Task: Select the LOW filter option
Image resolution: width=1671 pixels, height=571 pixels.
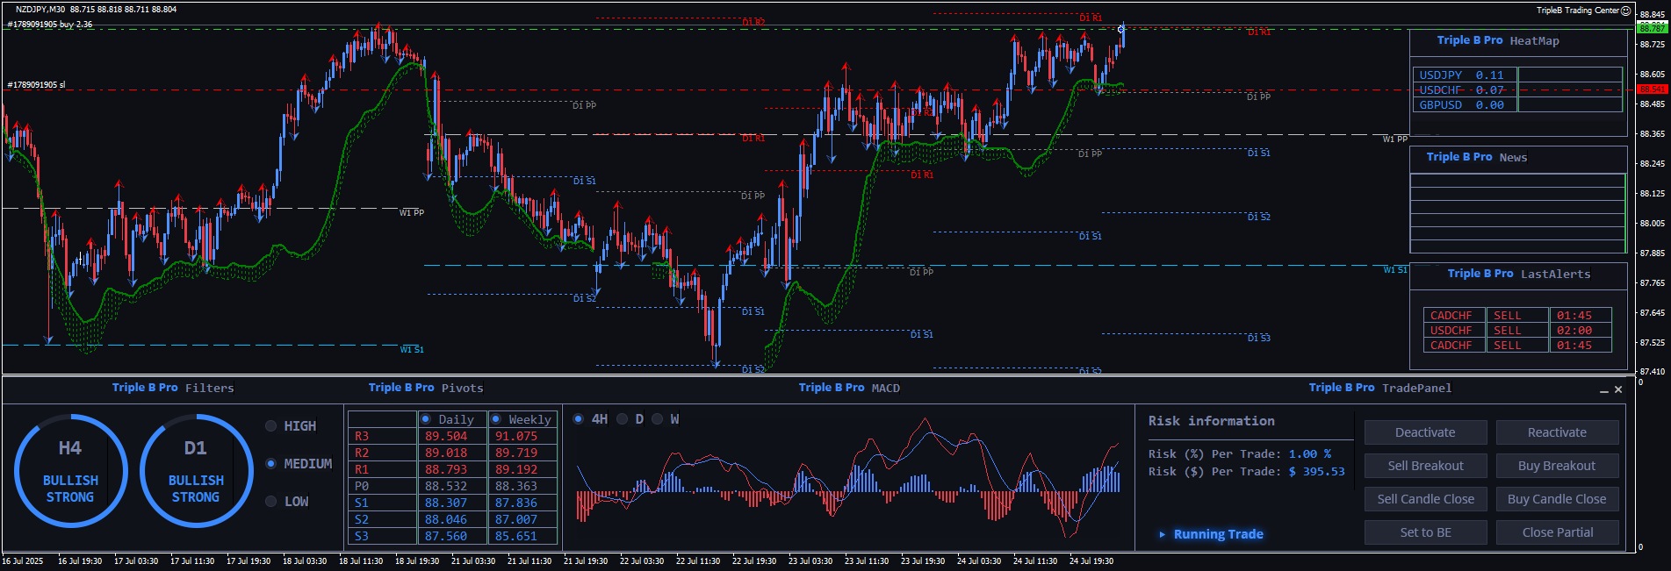Action: (271, 502)
